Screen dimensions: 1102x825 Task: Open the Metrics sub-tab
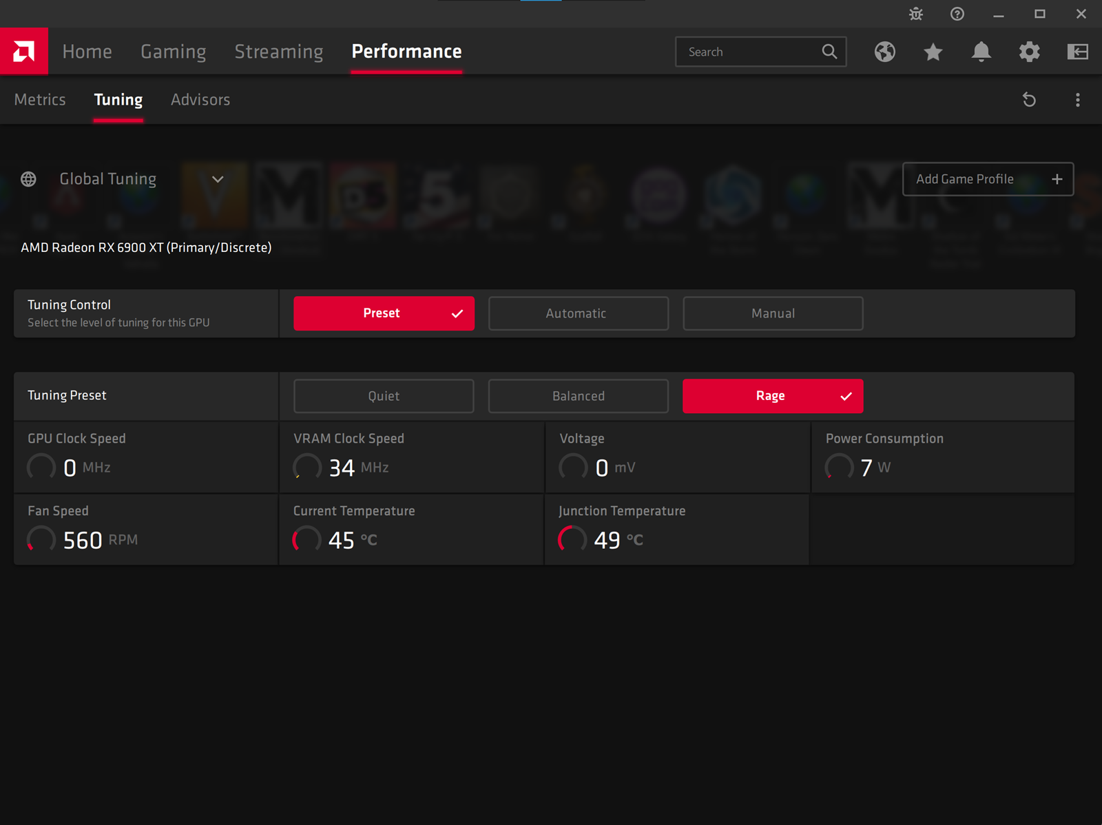[x=40, y=100]
